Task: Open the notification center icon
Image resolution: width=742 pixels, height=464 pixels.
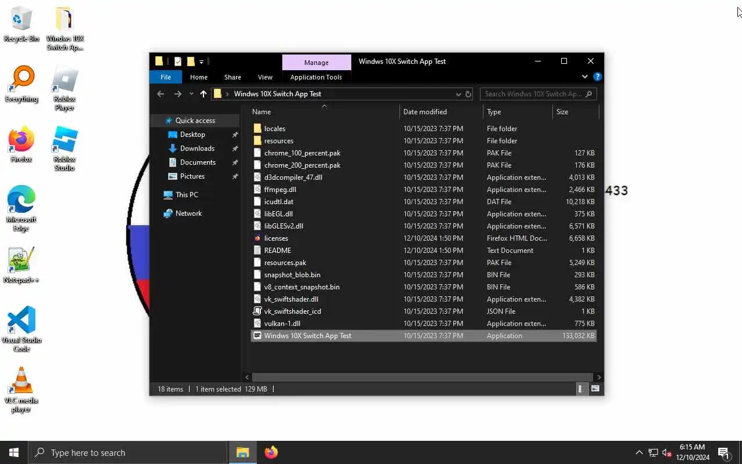Action: [723, 452]
